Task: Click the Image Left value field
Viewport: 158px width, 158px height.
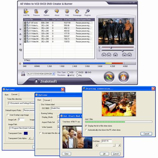Action: point(21,119)
